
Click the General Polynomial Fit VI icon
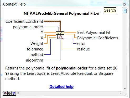click(60, 36)
